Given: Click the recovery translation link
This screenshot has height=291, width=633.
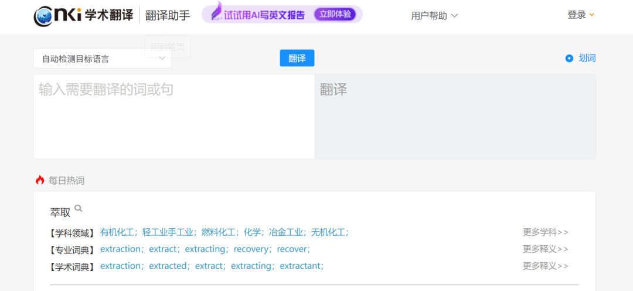Looking at the screenshot, I should click(251, 249).
